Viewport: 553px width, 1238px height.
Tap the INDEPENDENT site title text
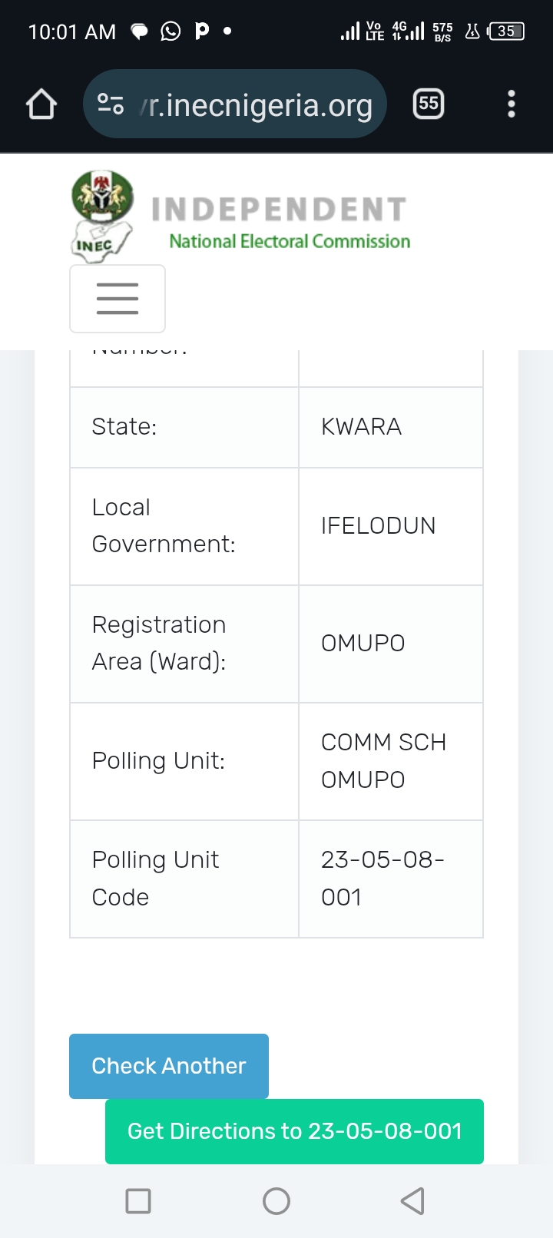pyautogui.click(x=279, y=210)
